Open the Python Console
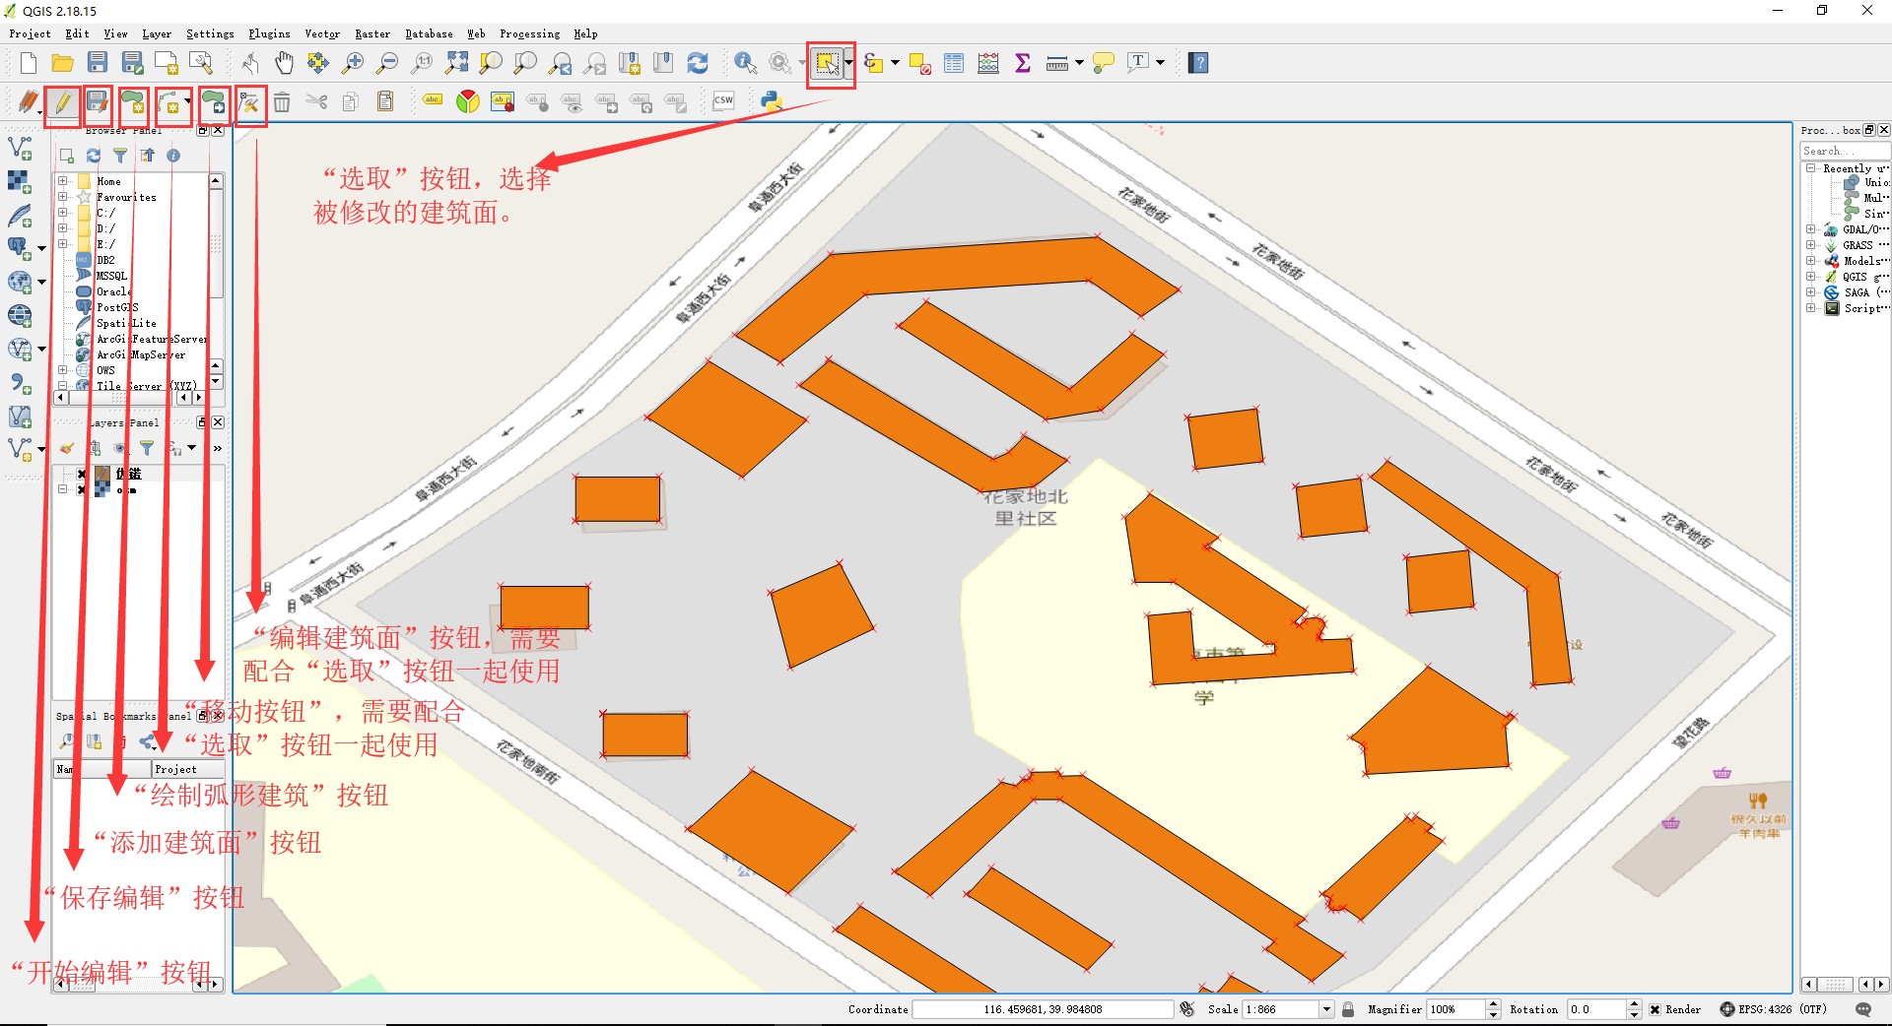This screenshot has width=1892, height=1026. point(773,100)
